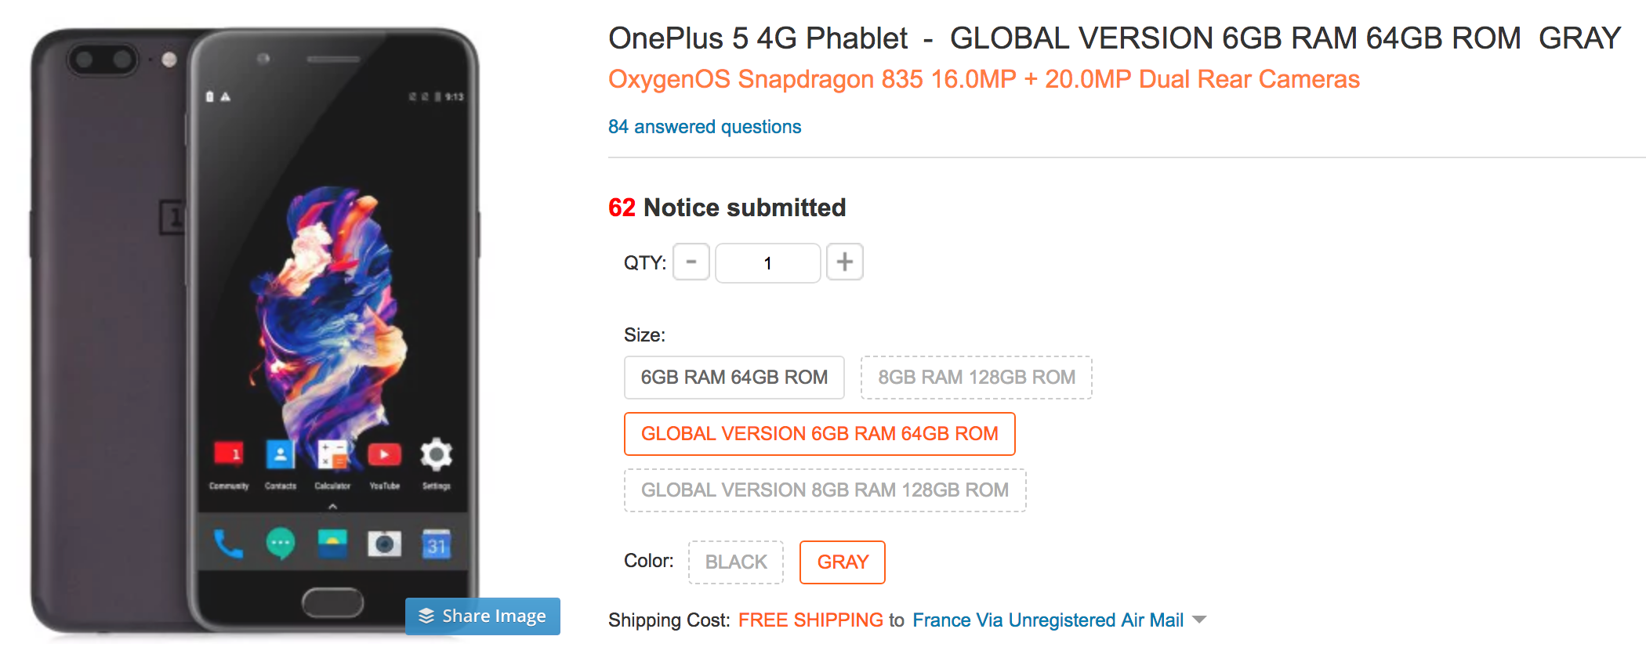Open France Via Unregistered Air Mail selector
The height and width of the screenshot is (647, 1646).
[x=1048, y=620]
